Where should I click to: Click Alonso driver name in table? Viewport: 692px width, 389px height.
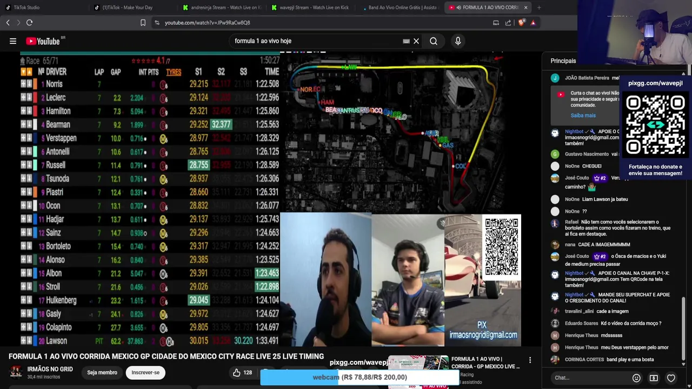click(56, 260)
